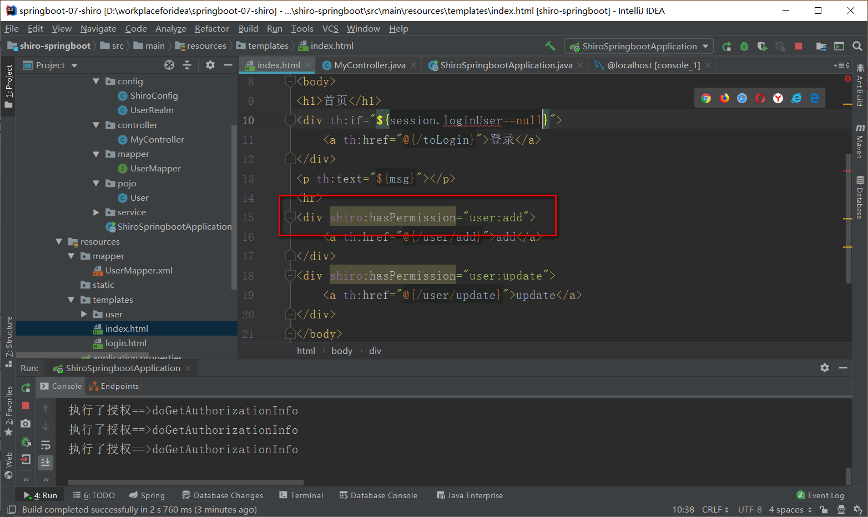Open the VCS menu
The width and height of the screenshot is (868, 517).
tap(330, 28)
